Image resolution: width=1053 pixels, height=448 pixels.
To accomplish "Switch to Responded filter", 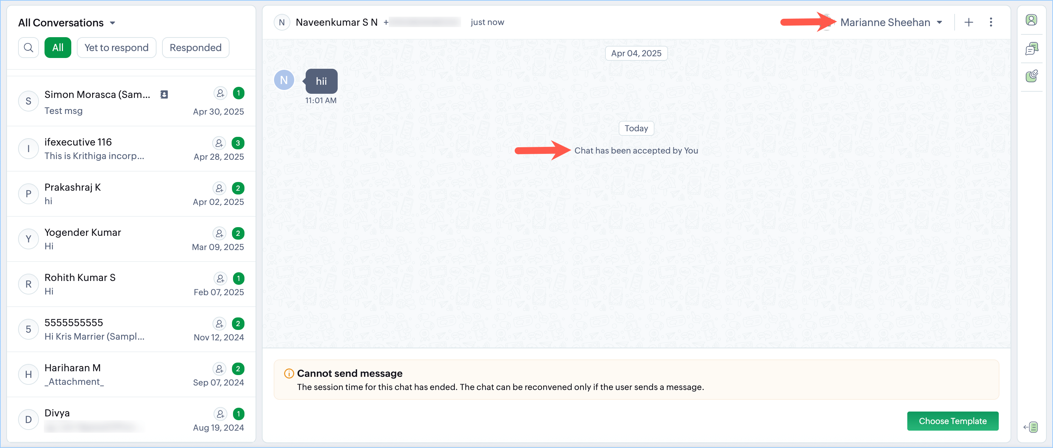I will [x=195, y=48].
